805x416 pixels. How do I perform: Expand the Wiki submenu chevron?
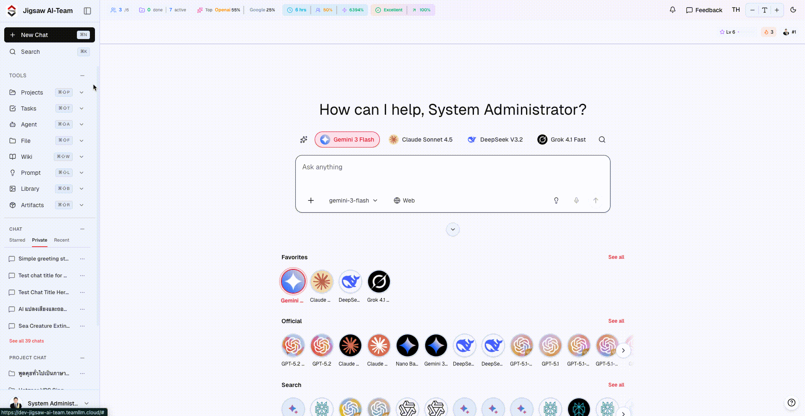point(82,157)
